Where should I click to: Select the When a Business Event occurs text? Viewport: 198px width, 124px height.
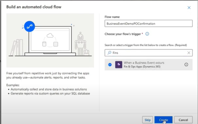point(144,63)
